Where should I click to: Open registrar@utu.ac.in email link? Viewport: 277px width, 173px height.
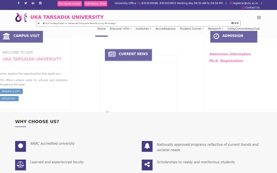click(x=245, y=3)
